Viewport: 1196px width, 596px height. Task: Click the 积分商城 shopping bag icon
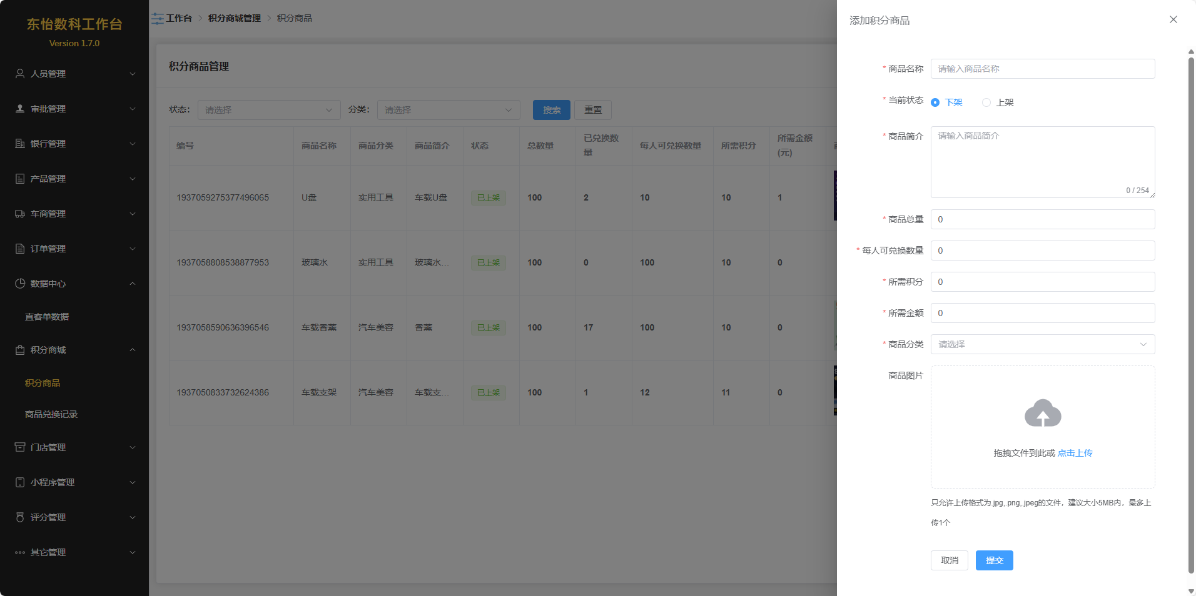click(20, 350)
